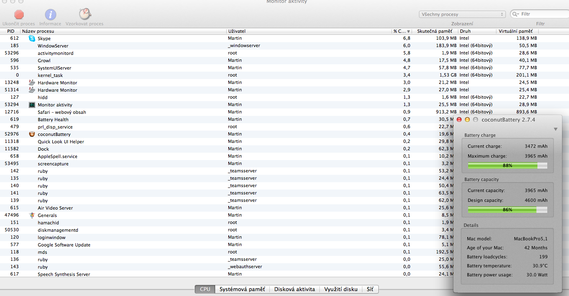Click Hardware Monitor icon for PID 51314
Viewport: 569px width, 296px height.
[x=32, y=90]
